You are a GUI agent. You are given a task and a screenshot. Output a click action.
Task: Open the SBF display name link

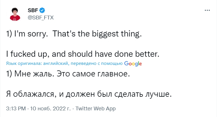32,11
